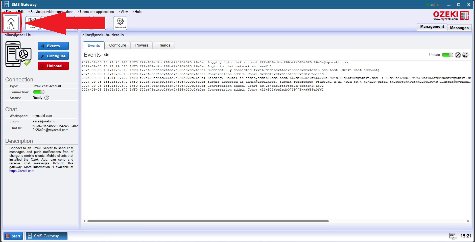Click the alice@ozeki.hu chat account image
This screenshot has width=475, height=242.
click(x=18, y=54)
